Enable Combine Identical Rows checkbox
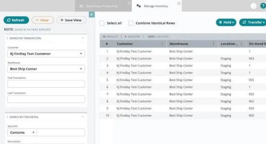This screenshot has height=144, width=266. (131, 23)
